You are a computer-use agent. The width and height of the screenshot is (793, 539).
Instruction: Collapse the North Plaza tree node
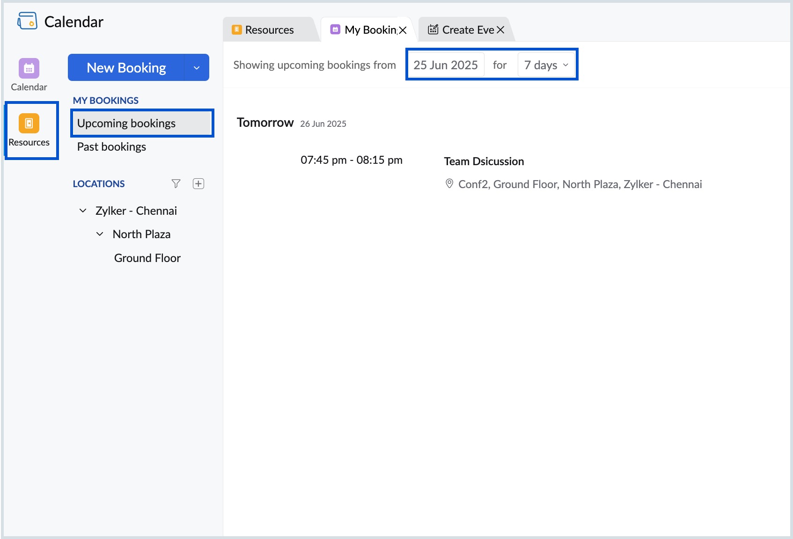point(100,234)
